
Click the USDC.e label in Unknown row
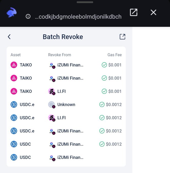27,105
